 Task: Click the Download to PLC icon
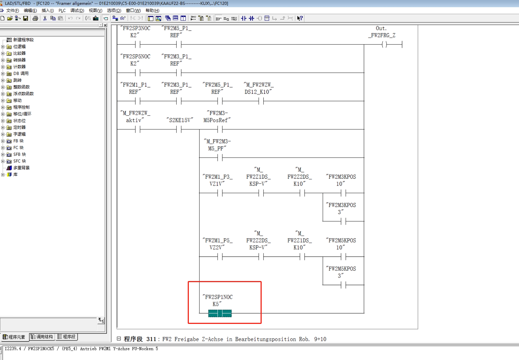click(x=96, y=18)
